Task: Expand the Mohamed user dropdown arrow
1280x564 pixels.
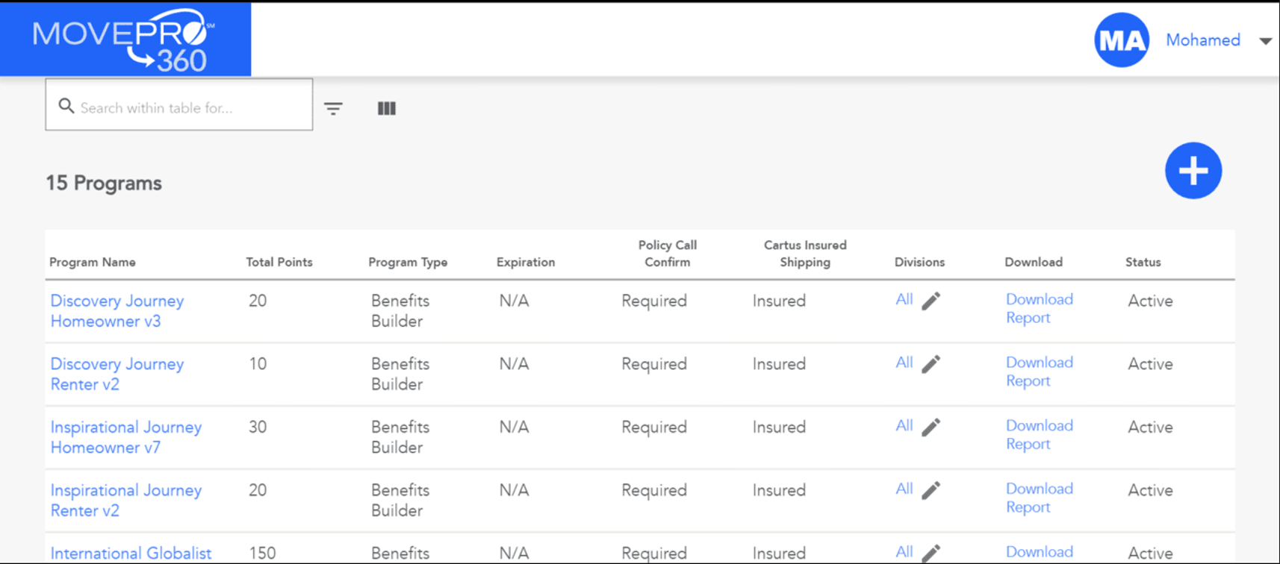Action: pyautogui.click(x=1265, y=41)
